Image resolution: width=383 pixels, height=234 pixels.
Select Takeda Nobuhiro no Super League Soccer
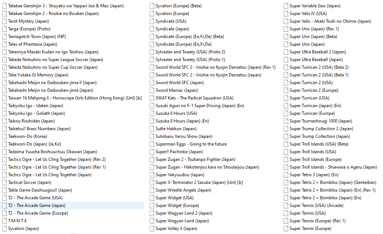click(x=55, y=60)
